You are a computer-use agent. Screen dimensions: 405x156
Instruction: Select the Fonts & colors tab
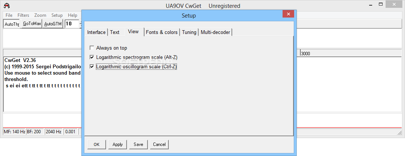(162, 32)
